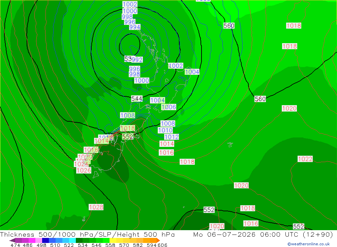
Task: Click the 'Thickness 500/1000 hPa/SLP/Height 500 hPa' title
Action: [x=87, y=234]
